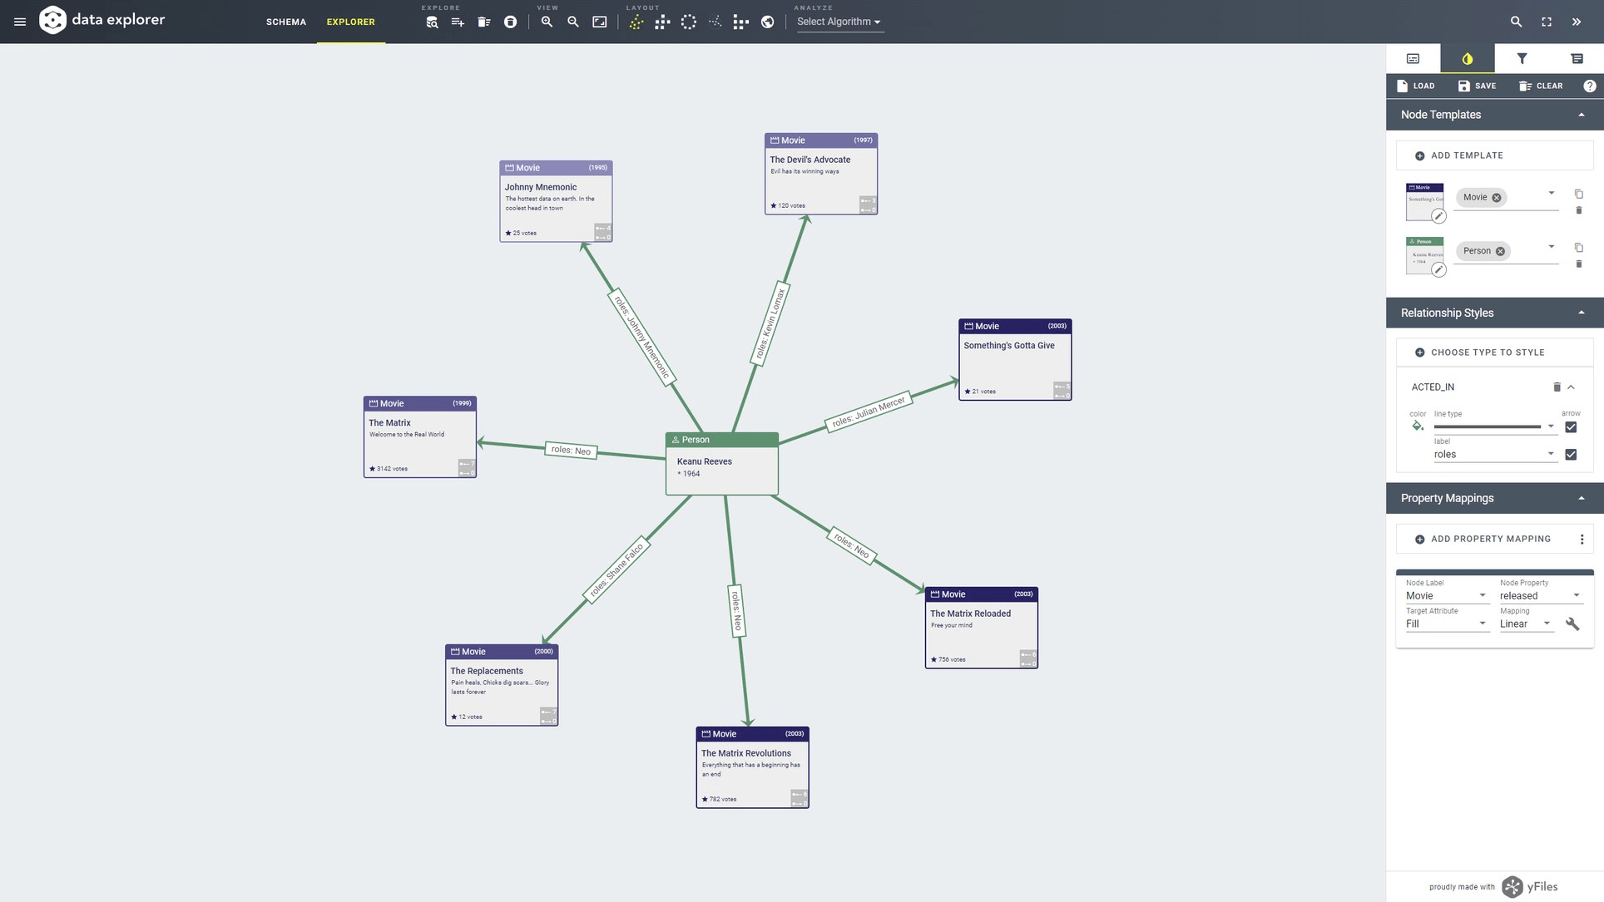Open search from the top-right magnifier
1604x902 pixels.
tap(1516, 22)
